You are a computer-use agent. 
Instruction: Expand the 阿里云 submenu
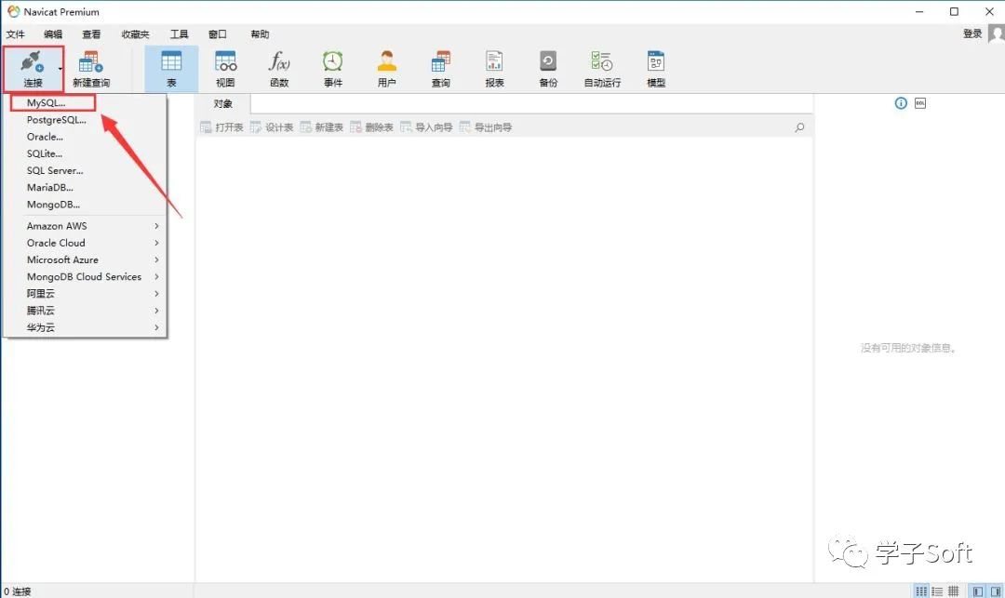(91, 294)
